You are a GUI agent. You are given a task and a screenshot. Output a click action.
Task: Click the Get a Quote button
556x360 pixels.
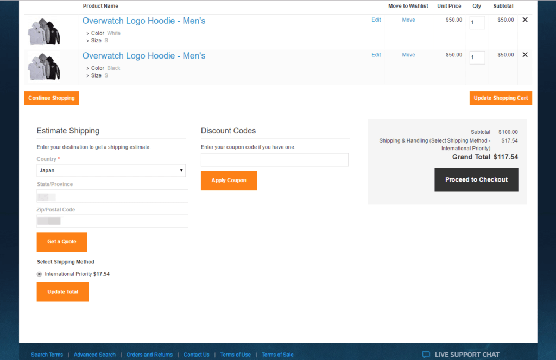point(62,242)
